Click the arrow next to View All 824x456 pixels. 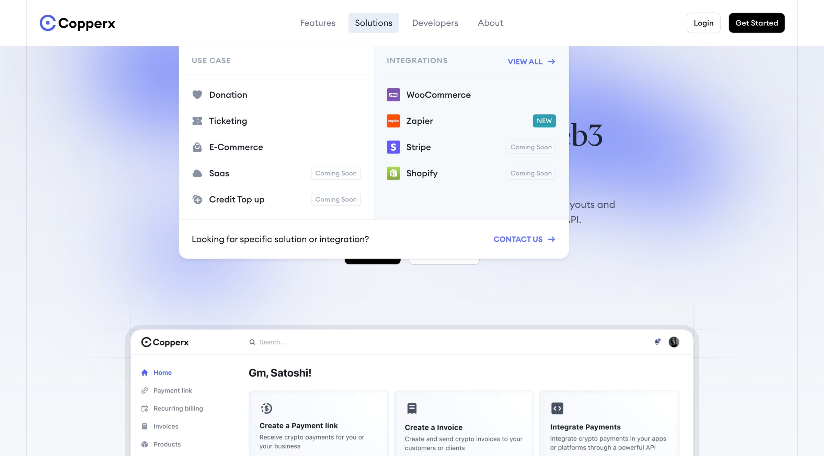(x=551, y=61)
